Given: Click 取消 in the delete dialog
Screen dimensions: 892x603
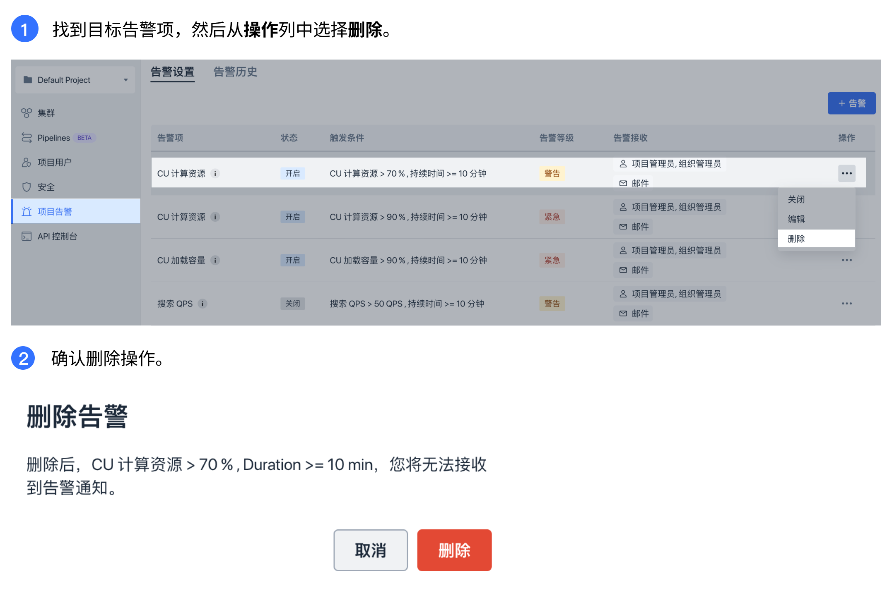Looking at the screenshot, I should (x=371, y=550).
